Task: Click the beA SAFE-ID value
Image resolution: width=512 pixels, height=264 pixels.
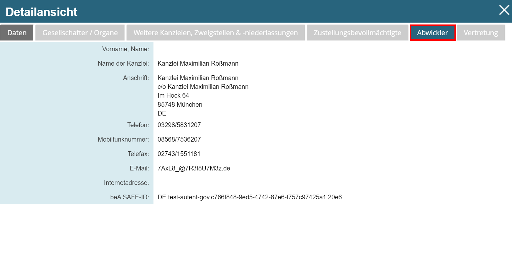Action: [249, 197]
